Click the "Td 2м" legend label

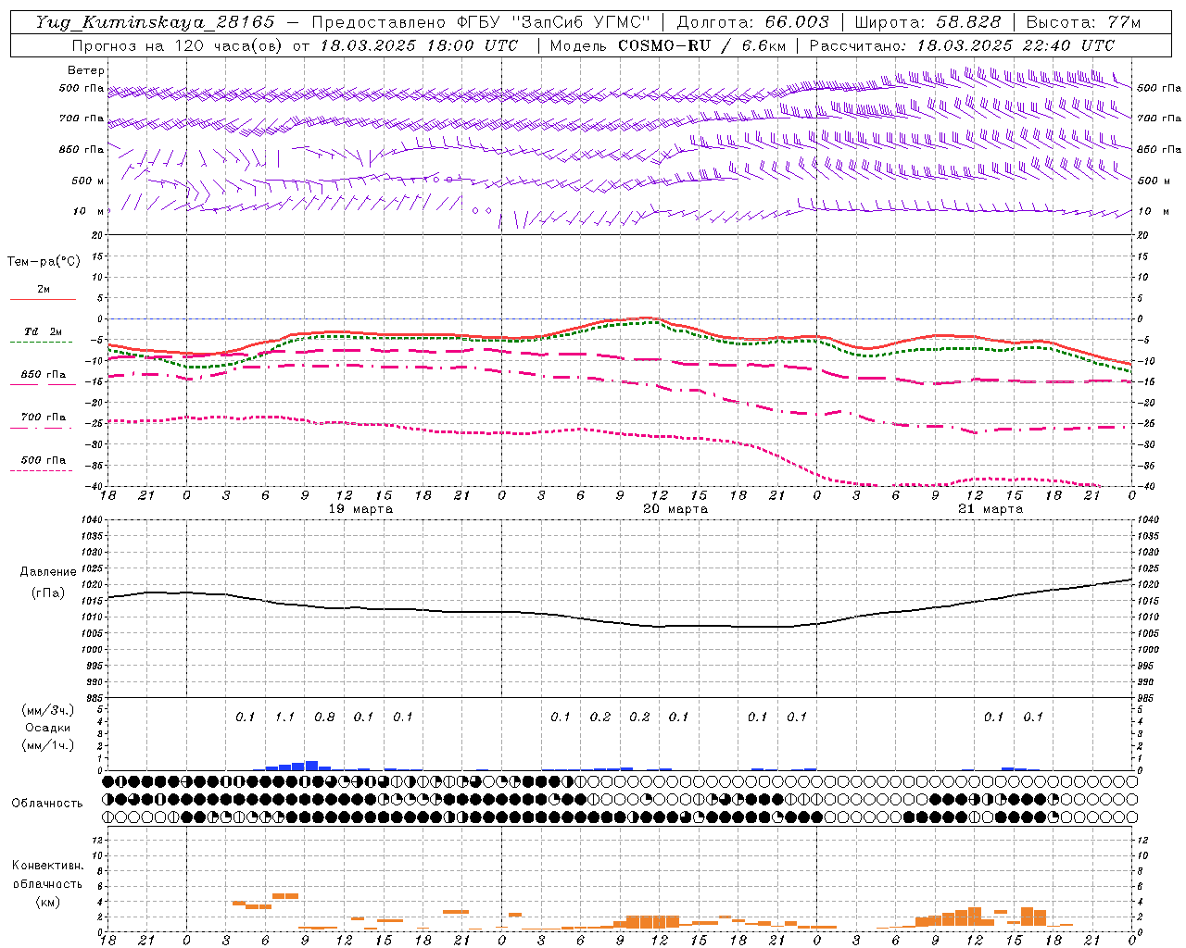click(43, 331)
